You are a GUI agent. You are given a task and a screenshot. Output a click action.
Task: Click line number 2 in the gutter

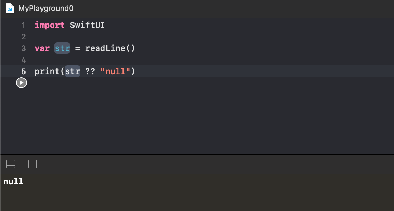(23, 37)
